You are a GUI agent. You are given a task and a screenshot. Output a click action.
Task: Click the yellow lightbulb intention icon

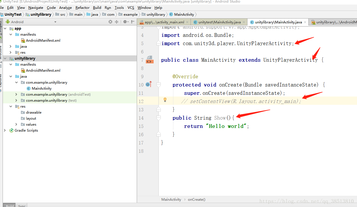click(x=165, y=100)
